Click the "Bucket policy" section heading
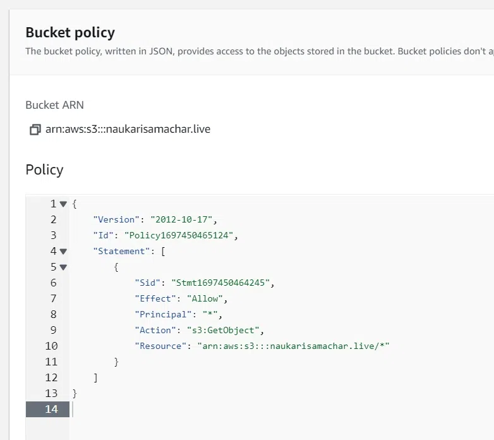The width and height of the screenshot is (494, 440). tap(70, 32)
